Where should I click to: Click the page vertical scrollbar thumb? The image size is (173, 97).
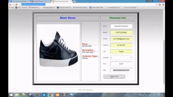coord(164,62)
